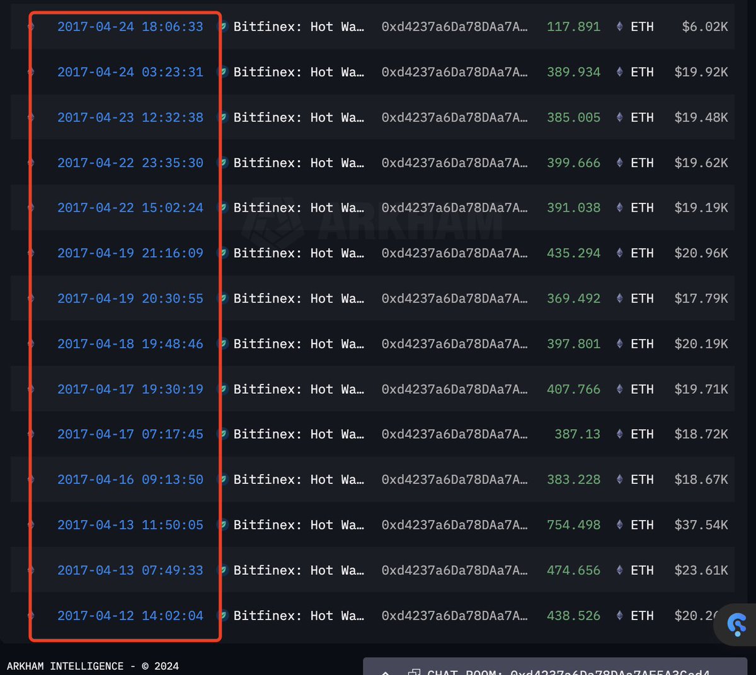Select the amount 438.526
756x675 pixels.
(573, 615)
